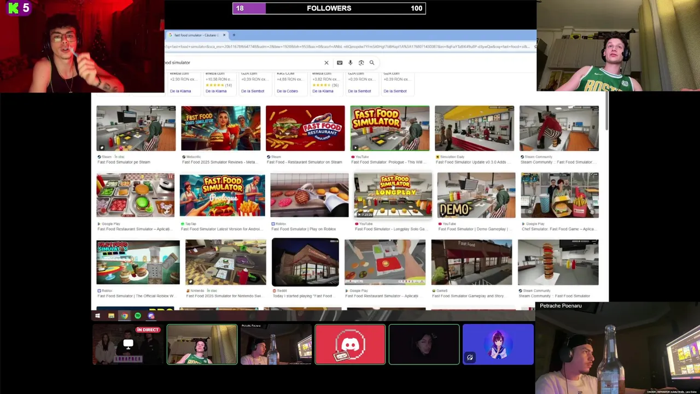
Task: Select the Petrache Poenaru participant video tile
Action: (276, 345)
